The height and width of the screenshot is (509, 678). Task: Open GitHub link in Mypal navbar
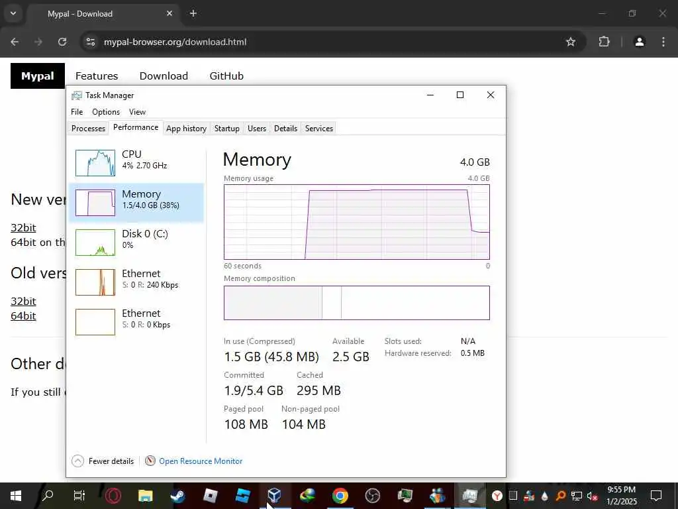[226, 76]
